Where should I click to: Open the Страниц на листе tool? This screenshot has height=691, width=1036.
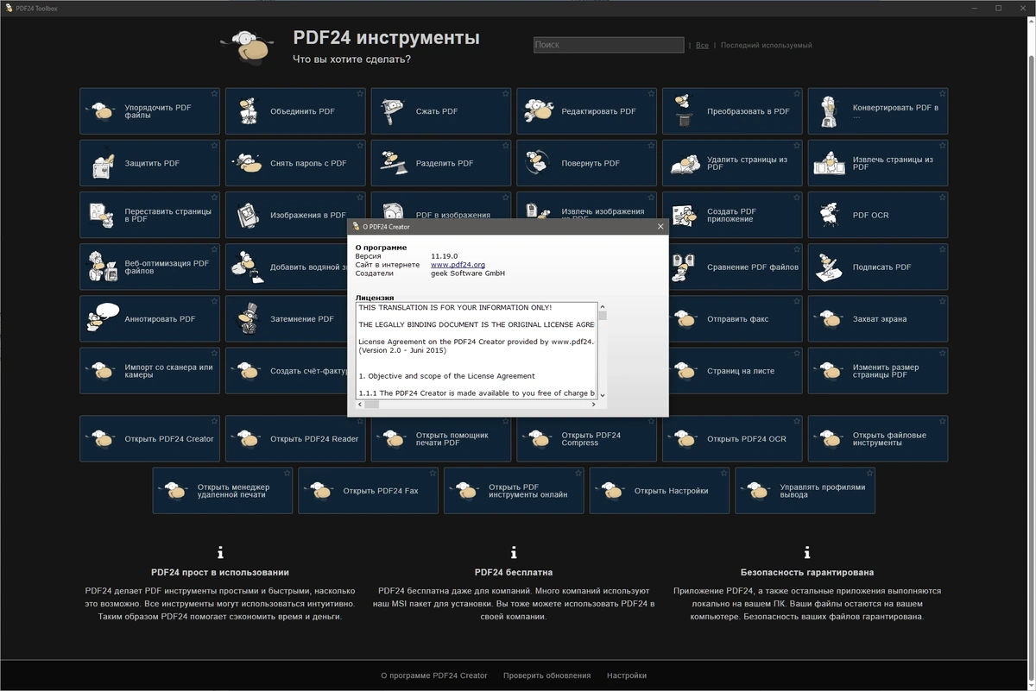coord(732,370)
